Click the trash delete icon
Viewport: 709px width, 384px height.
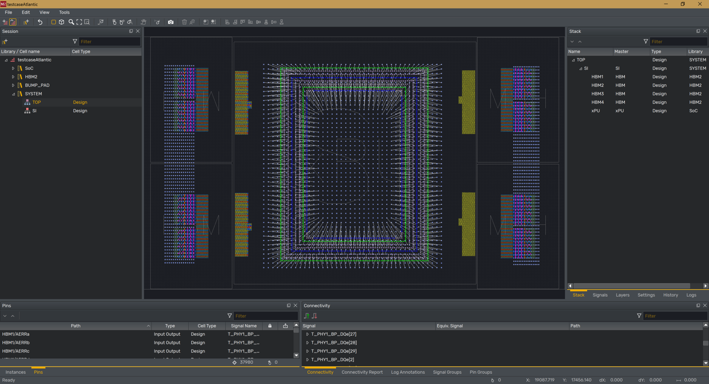(184, 22)
